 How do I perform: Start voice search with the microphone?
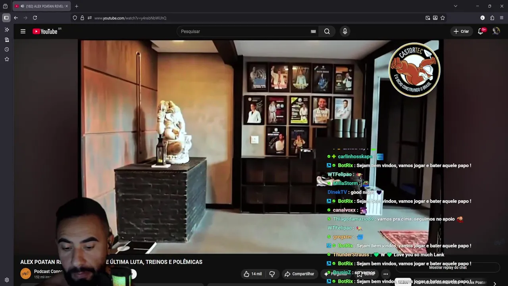tap(345, 31)
